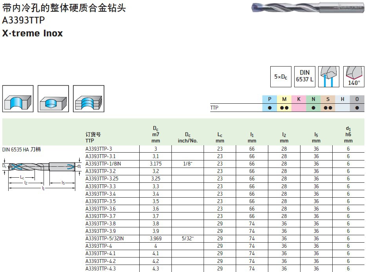This screenshot has width=366, height=272.
Task: Click order number A3393TTP-3
Action: [98, 149]
